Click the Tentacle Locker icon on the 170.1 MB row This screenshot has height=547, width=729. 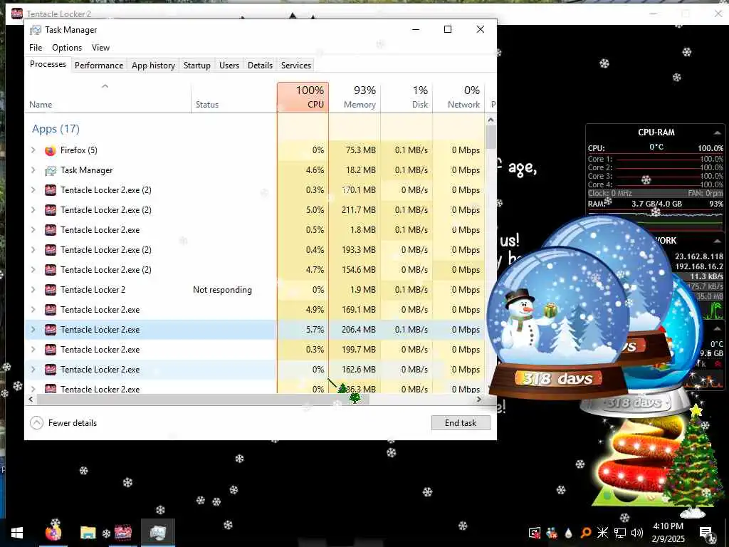click(x=51, y=190)
